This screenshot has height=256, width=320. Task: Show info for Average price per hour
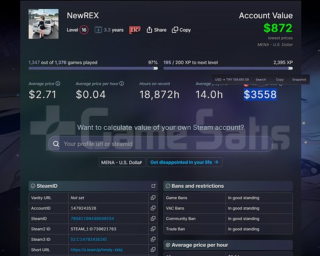point(122,84)
